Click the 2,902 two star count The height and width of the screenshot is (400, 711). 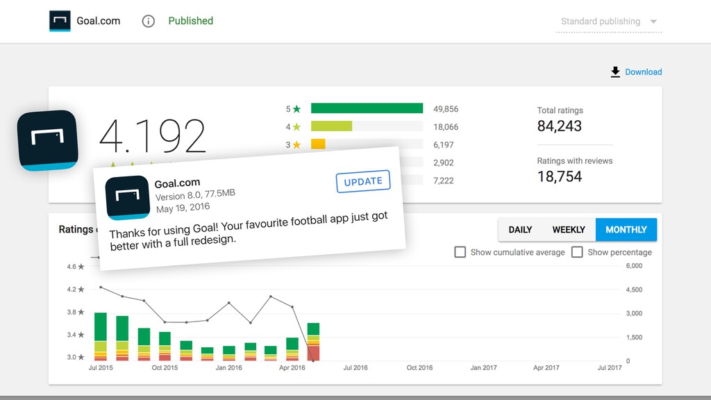click(x=444, y=162)
